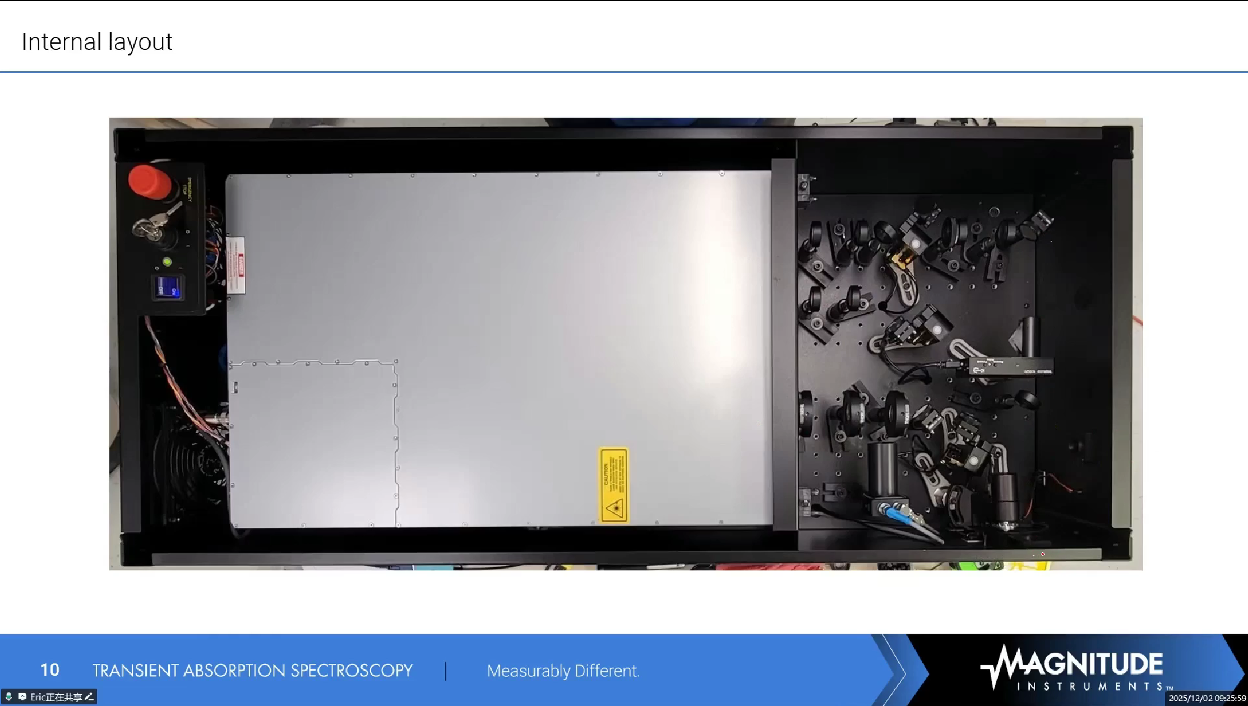Click the 'Measurably Different.' tagline
The height and width of the screenshot is (706, 1248).
[563, 670]
